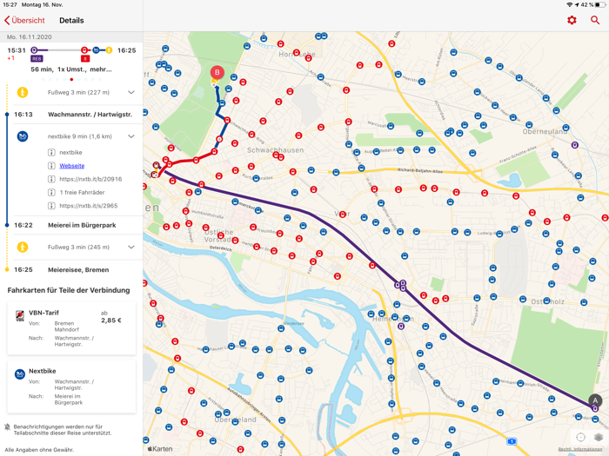Click info icon beside https://nxtb.it/b/20916
609x456 pixels.
(x=51, y=179)
